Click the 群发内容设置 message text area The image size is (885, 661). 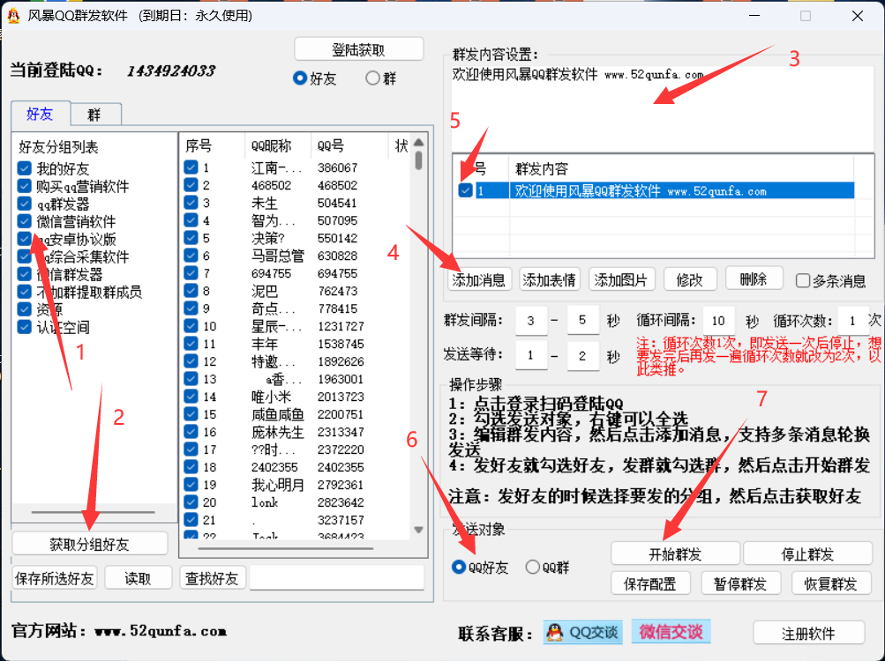tap(664, 109)
